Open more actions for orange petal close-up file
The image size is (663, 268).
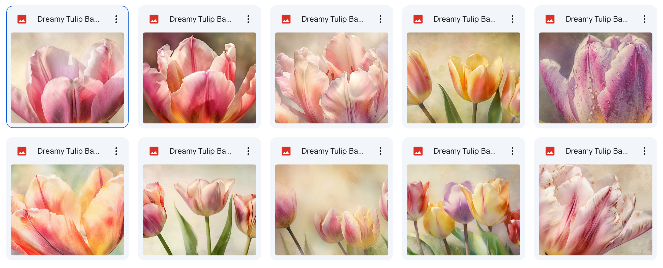pyautogui.click(x=116, y=151)
